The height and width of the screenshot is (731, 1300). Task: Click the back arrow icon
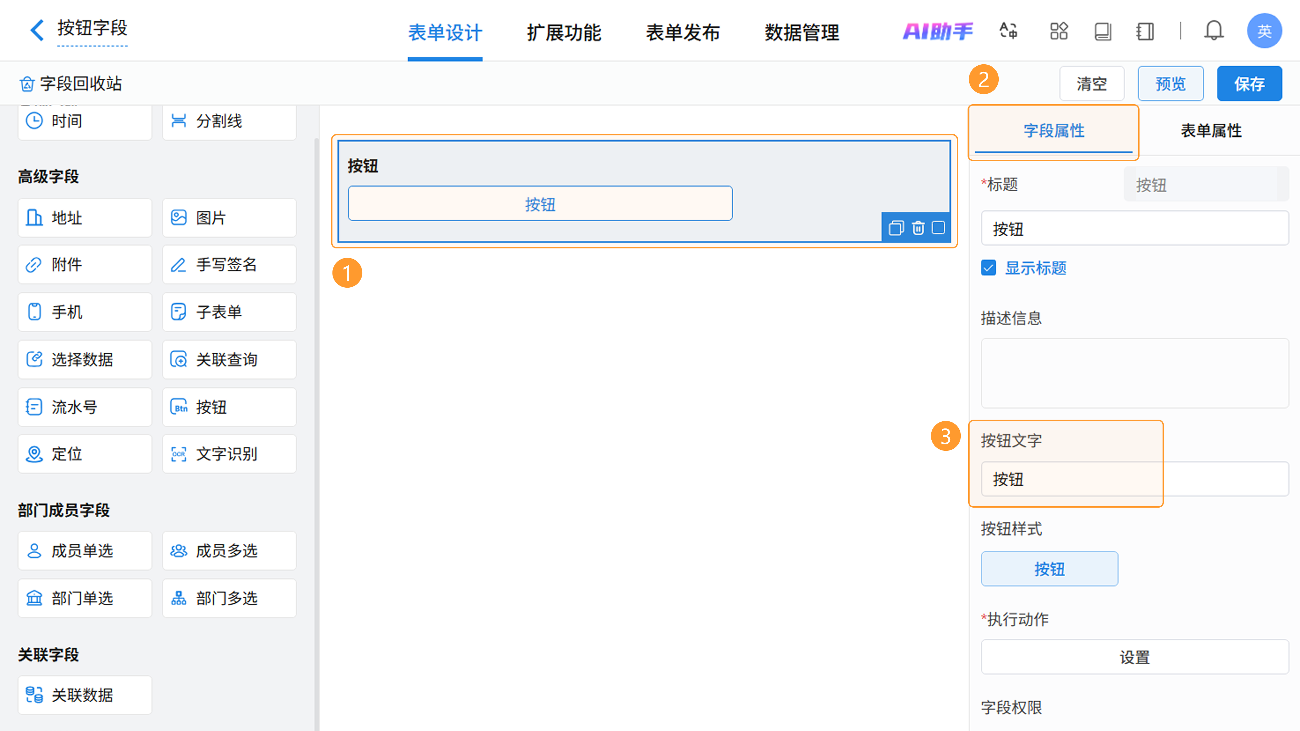[37, 30]
